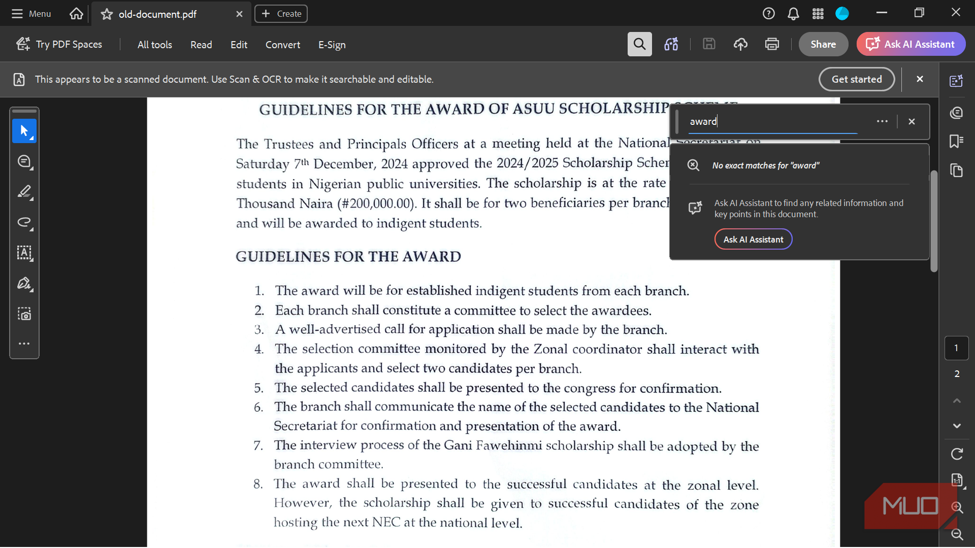Open the Edit menu
975x548 pixels.
tap(239, 45)
